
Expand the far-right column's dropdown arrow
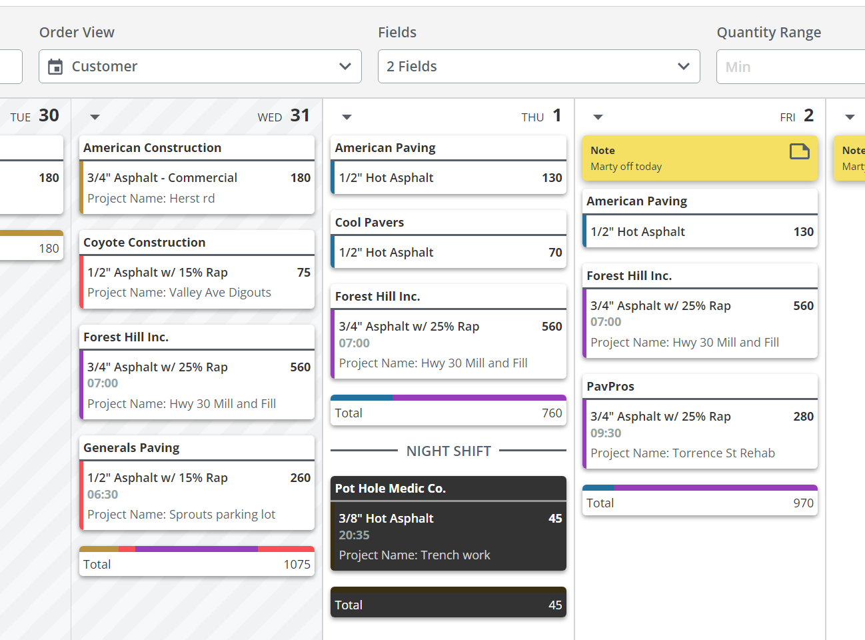pos(849,116)
